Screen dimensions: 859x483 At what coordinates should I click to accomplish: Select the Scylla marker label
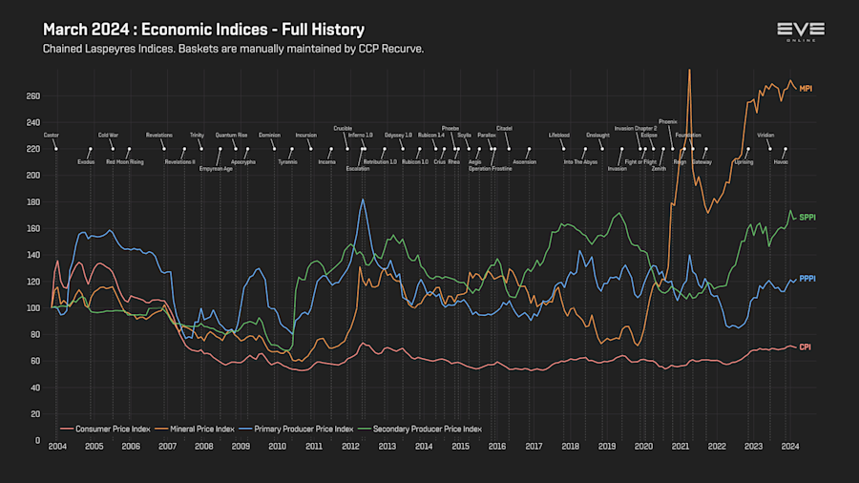tap(464, 136)
